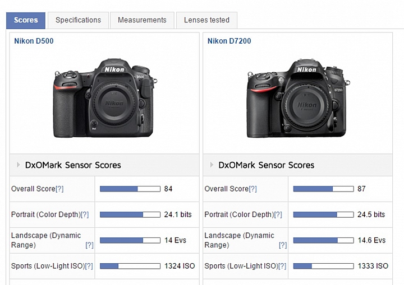404x285 pixels.
Task: Click D7200 low-light bar 1333 ISO
Action: [x=324, y=266]
